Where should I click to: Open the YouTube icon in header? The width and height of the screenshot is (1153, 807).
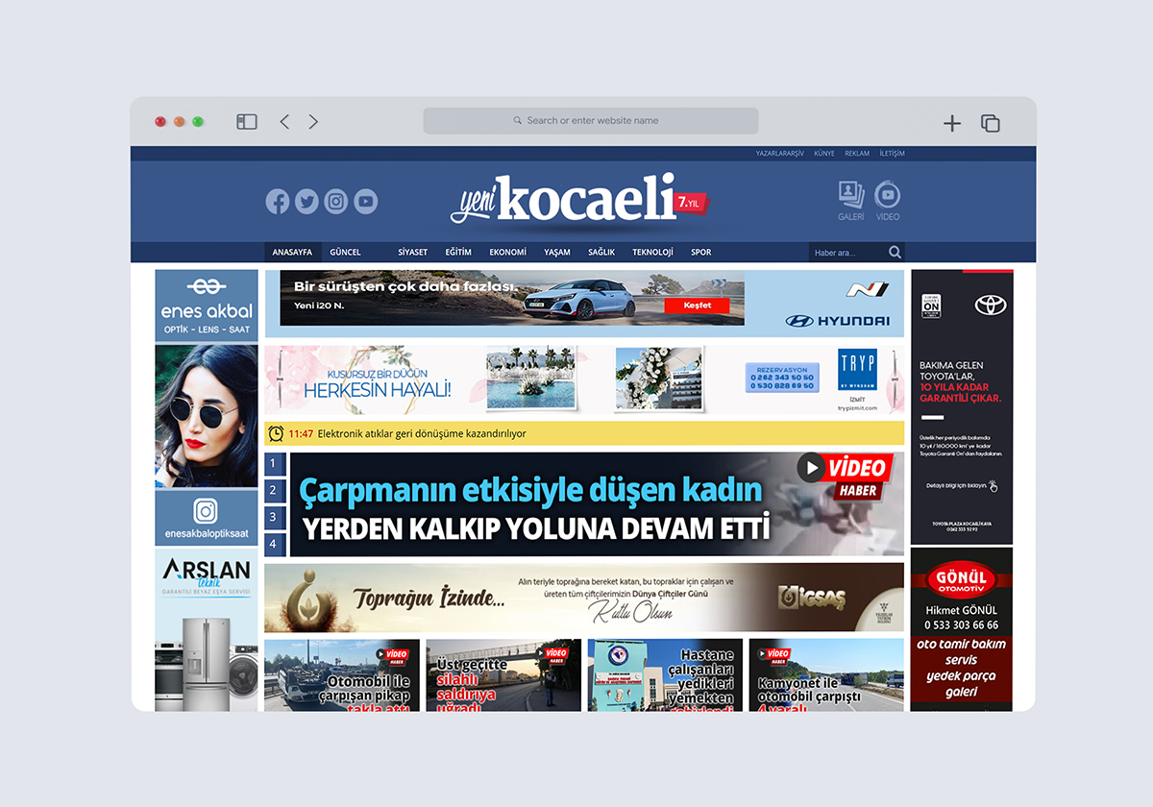coord(365,202)
